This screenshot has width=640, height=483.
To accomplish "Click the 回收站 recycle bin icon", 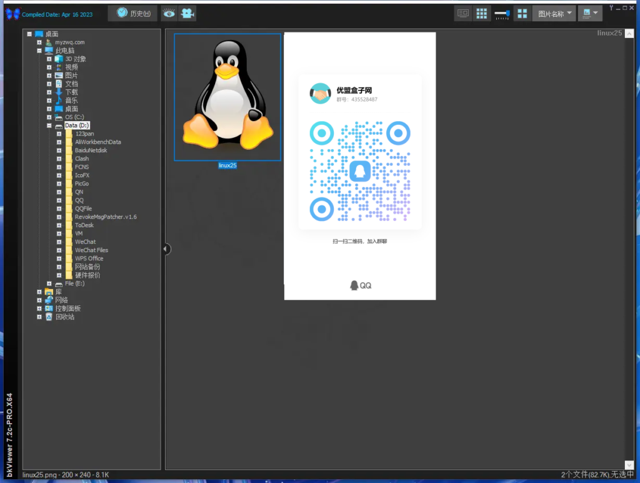I will (x=49, y=317).
